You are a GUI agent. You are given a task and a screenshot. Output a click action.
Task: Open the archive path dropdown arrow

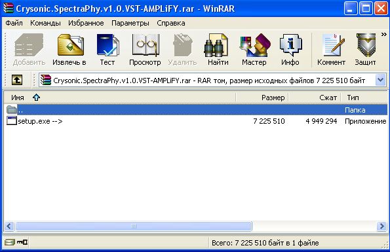pos(381,80)
